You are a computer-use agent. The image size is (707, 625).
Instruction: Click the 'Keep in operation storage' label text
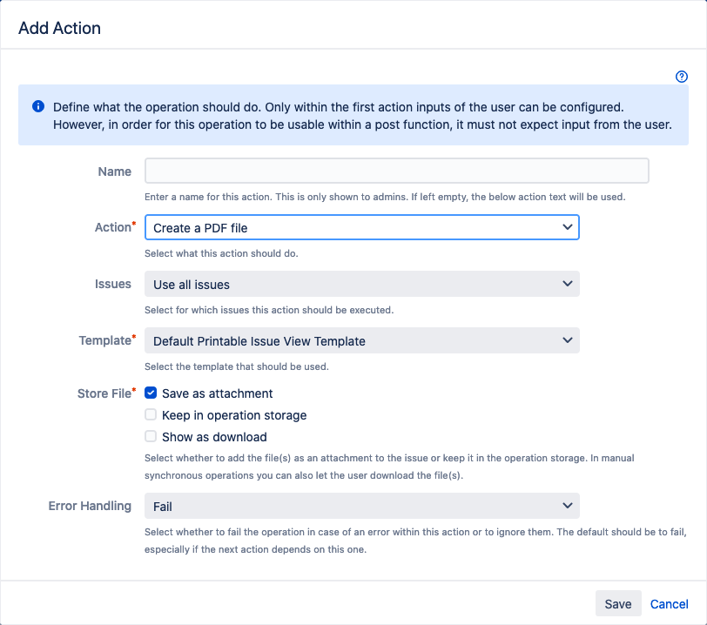click(234, 415)
